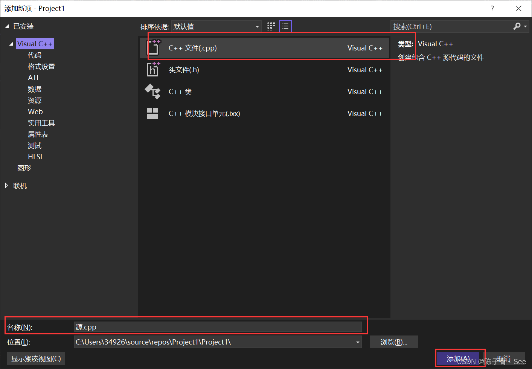Collapse the Visual C++ node arrow
532x369 pixels.
pyautogui.click(x=11, y=44)
